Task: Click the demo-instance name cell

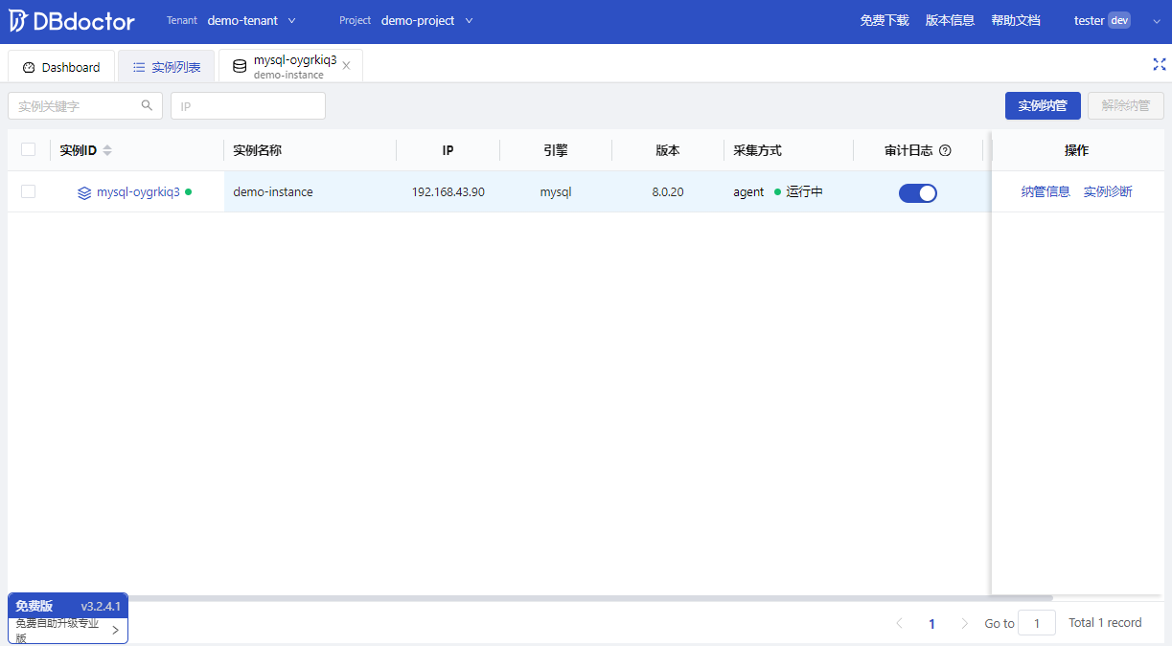Action: tap(310, 191)
